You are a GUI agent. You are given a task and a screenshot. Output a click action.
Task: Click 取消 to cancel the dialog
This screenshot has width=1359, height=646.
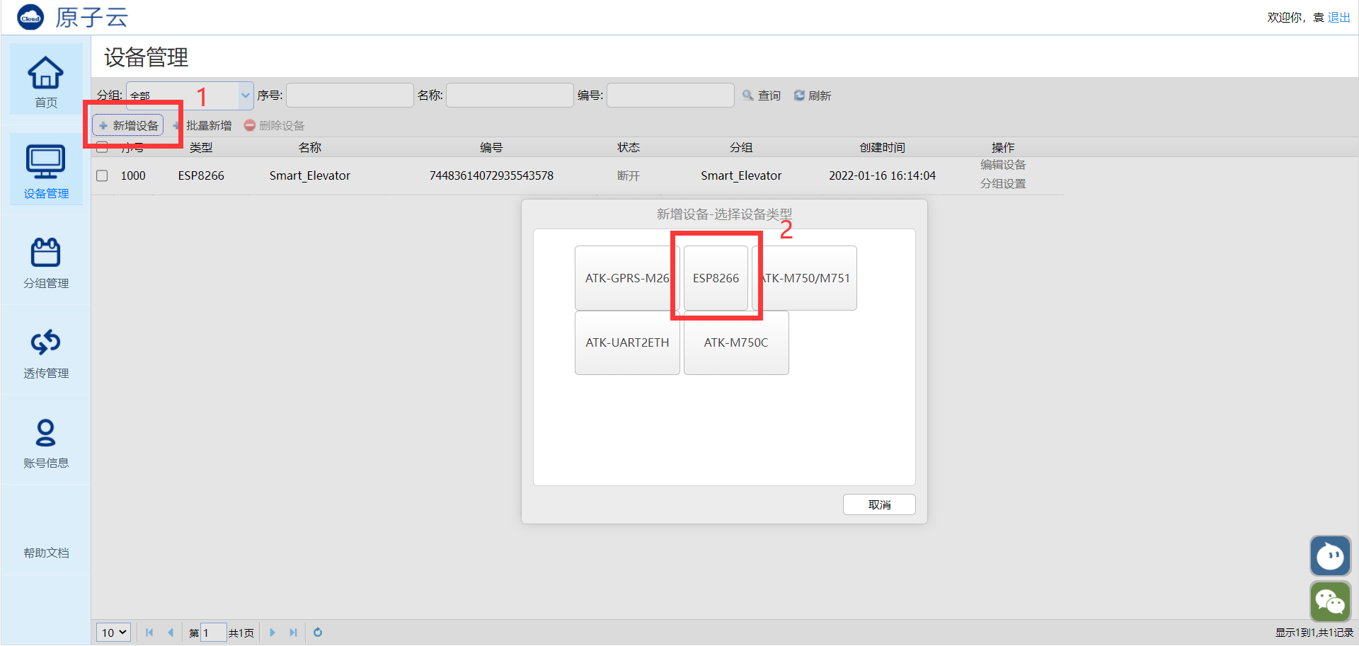click(879, 504)
